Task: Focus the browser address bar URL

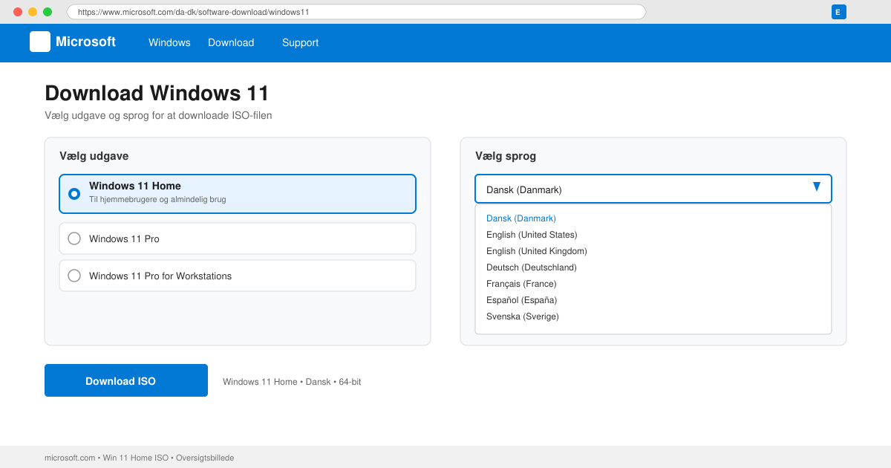Action: 356,12
